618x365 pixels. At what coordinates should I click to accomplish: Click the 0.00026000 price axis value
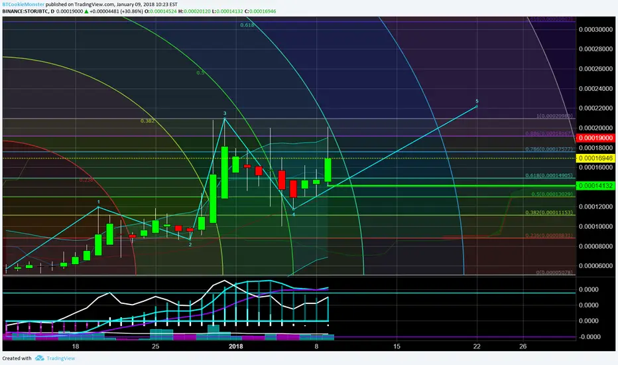595,68
